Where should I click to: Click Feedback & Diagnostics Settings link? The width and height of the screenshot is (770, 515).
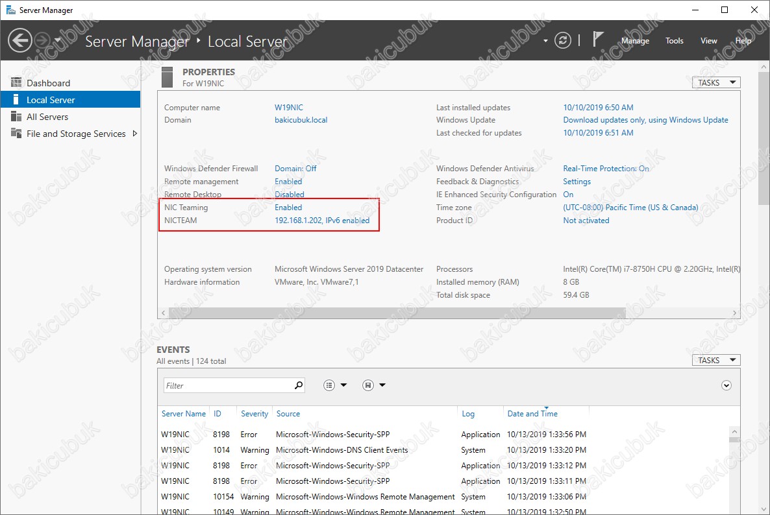[x=577, y=182]
